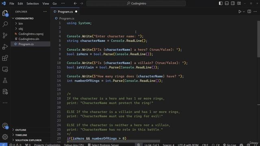Open the database view below Testing
This screenshot has height=146, width=260.
5,92
